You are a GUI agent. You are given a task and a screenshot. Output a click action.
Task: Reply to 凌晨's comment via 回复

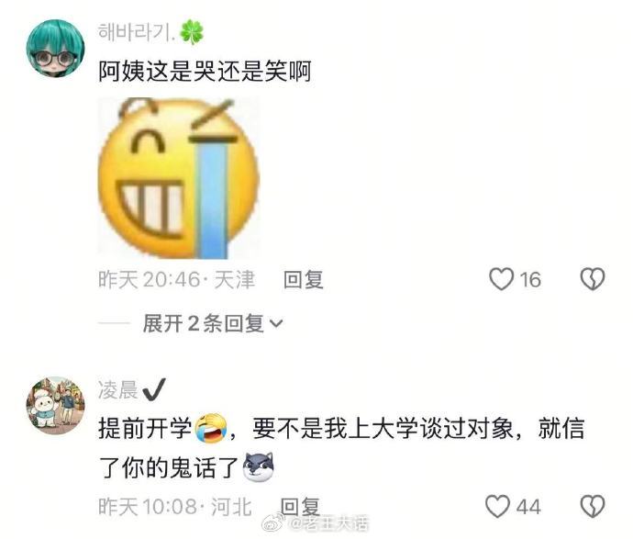301,507
